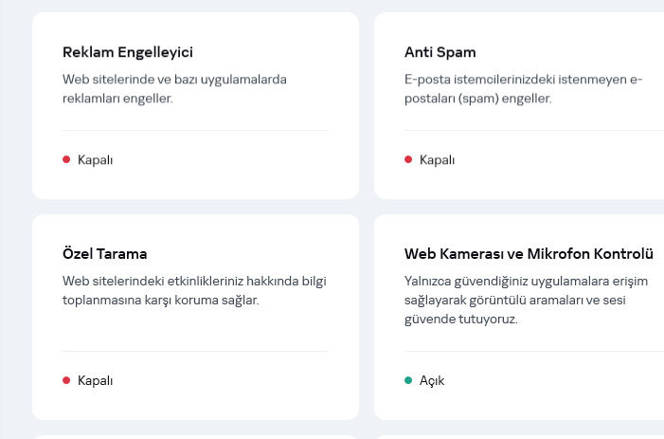Open the Reklam Engelleyici title
This screenshot has height=439, width=664.
(128, 52)
